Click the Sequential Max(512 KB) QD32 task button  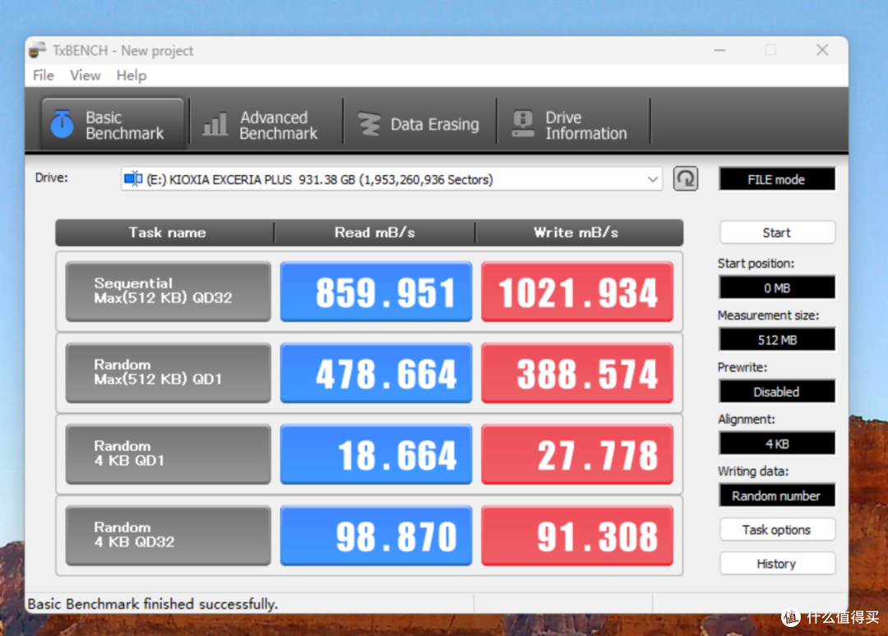169,292
